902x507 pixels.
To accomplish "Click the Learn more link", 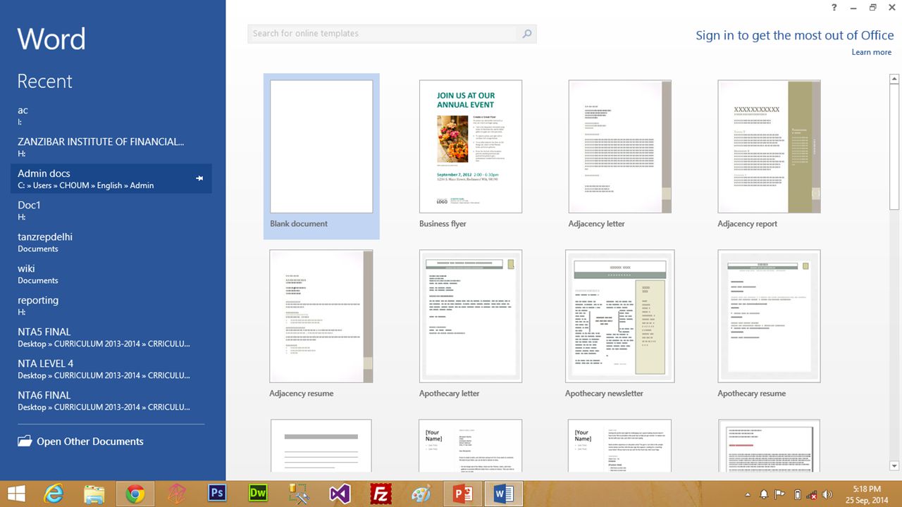I will pyautogui.click(x=872, y=52).
